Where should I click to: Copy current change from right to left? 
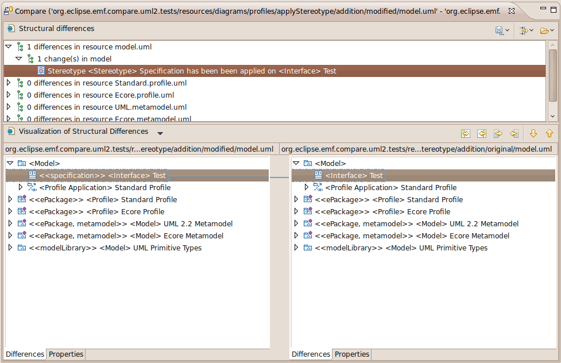pos(514,133)
